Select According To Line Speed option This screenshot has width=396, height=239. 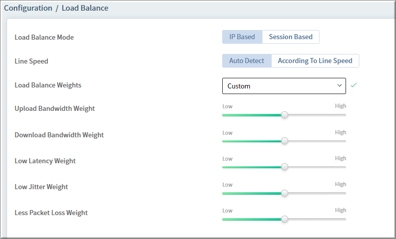tap(315, 61)
